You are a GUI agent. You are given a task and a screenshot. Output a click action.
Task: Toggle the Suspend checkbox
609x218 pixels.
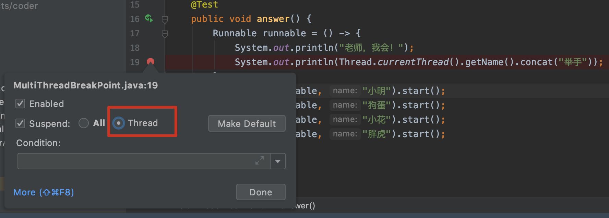(21, 123)
